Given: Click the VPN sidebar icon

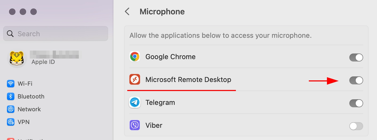Looking at the screenshot, I should pos(11,122).
